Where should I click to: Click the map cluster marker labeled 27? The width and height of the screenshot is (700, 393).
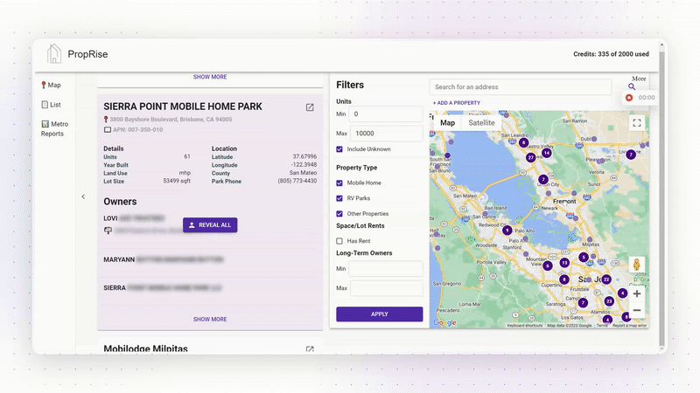coord(530,157)
